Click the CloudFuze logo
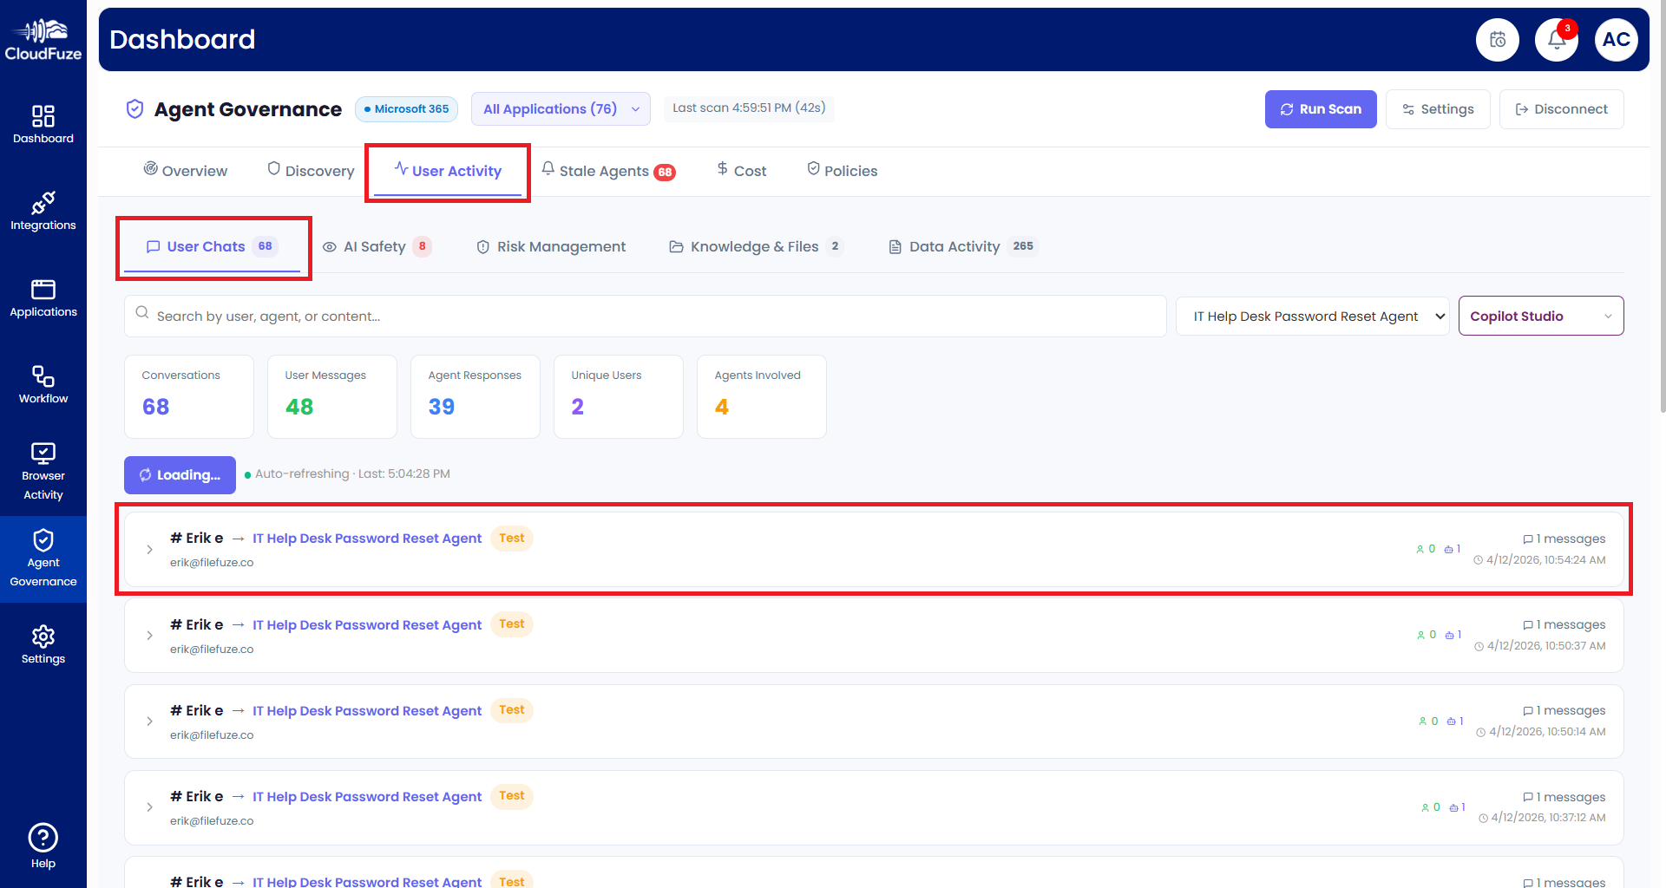 (x=43, y=40)
